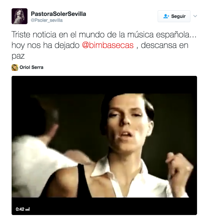
Task: Click the person-plus icon inside Seguir
Action: (x=166, y=16)
